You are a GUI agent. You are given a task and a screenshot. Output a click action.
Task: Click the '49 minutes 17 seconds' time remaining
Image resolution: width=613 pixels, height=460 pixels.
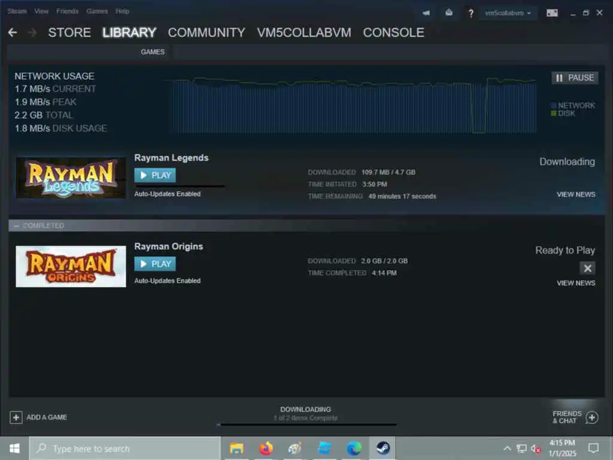tap(402, 196)
